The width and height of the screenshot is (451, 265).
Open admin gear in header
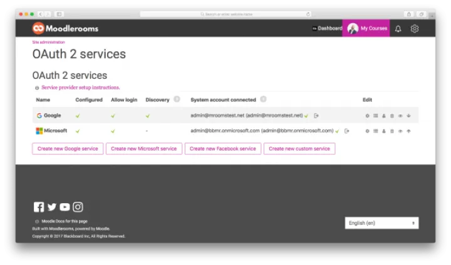coord(415,28)
